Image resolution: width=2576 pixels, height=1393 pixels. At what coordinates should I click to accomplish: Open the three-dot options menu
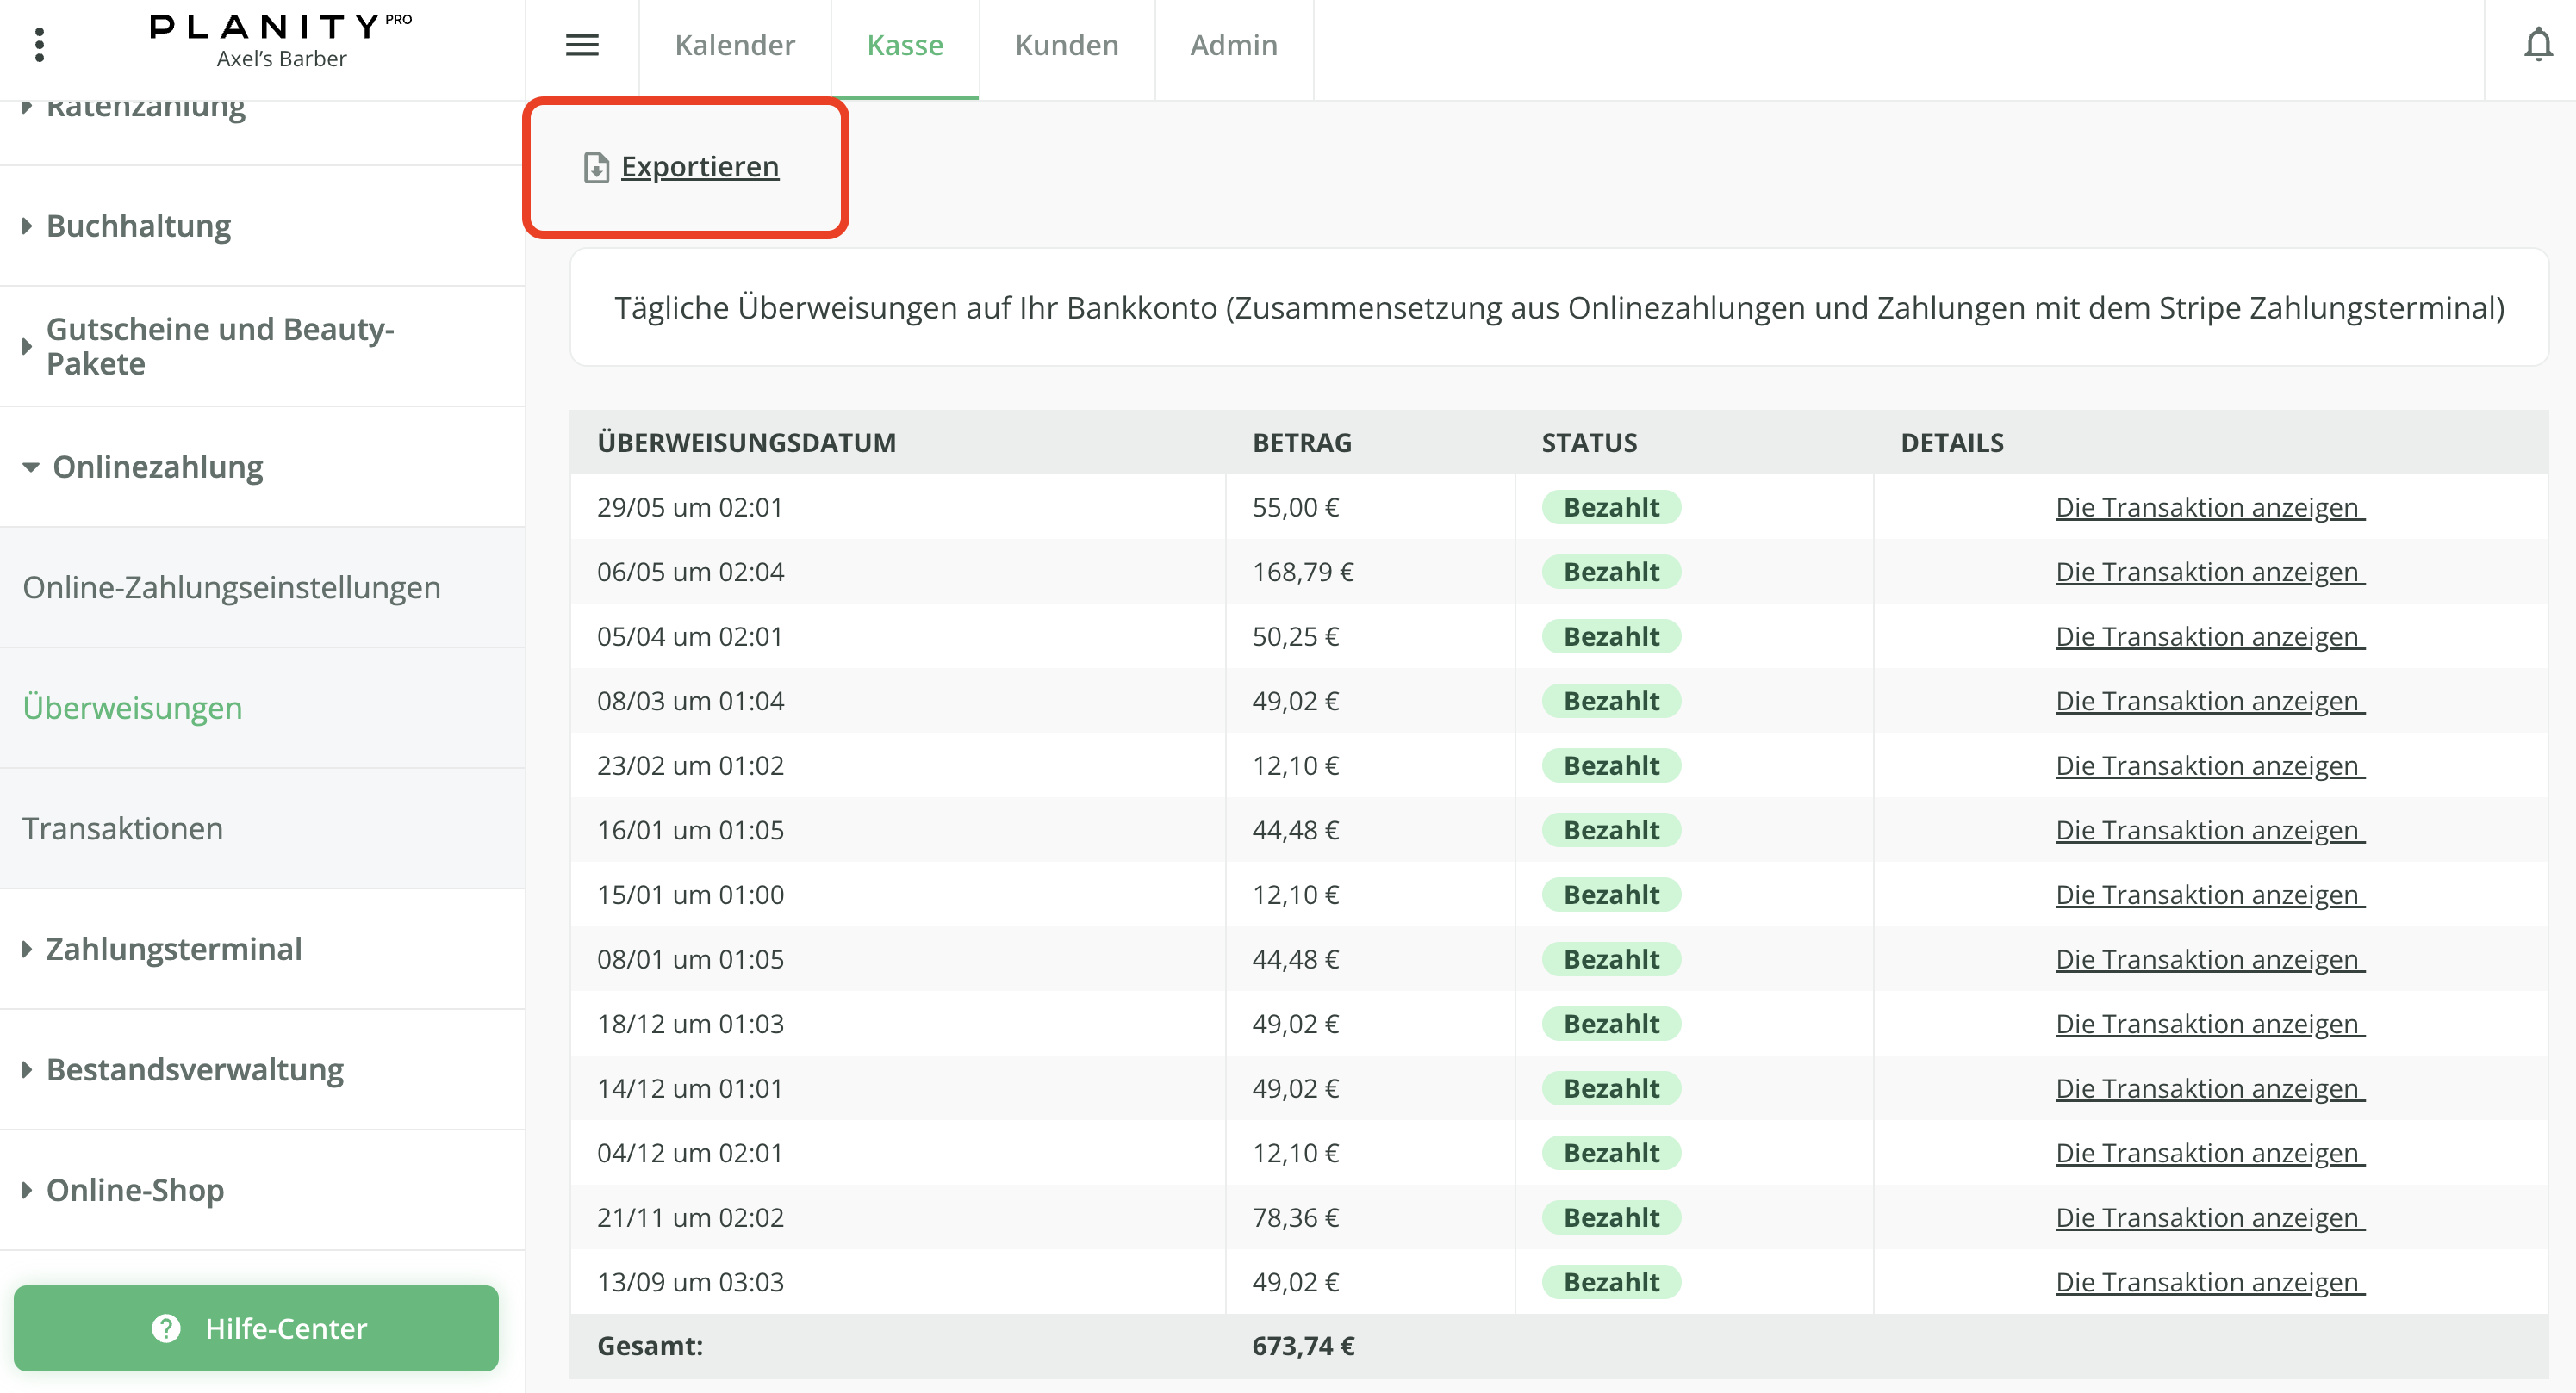tap(39, 45)
